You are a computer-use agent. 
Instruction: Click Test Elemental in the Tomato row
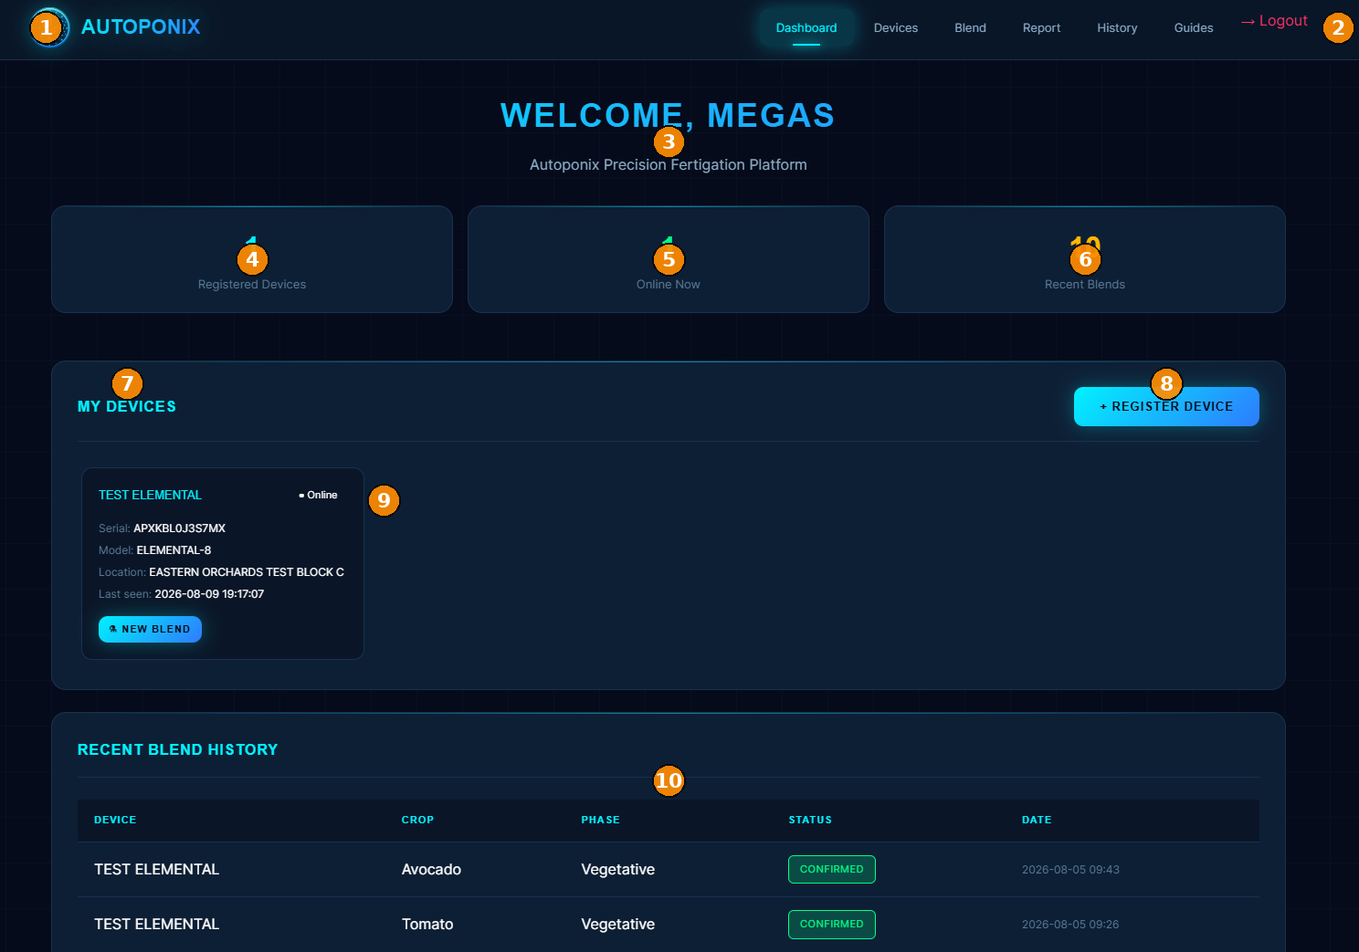pos(156,925)
